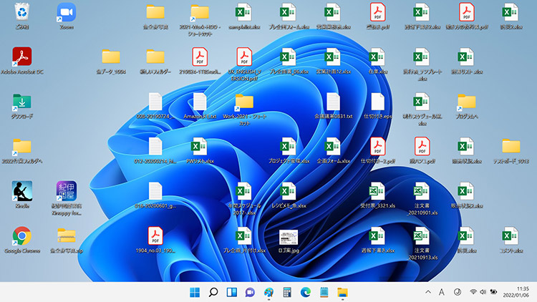This screenshot has width=537, height=302.
Task: Select the 受付票_3321.xls file
Action: point(377,192)
